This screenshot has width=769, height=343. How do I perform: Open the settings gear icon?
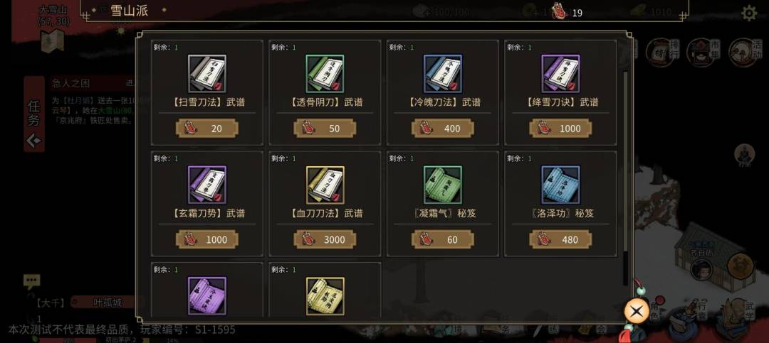[x=748, y=13]
